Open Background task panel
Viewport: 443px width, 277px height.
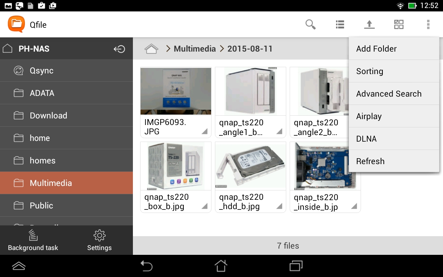[x=33, y=240]
